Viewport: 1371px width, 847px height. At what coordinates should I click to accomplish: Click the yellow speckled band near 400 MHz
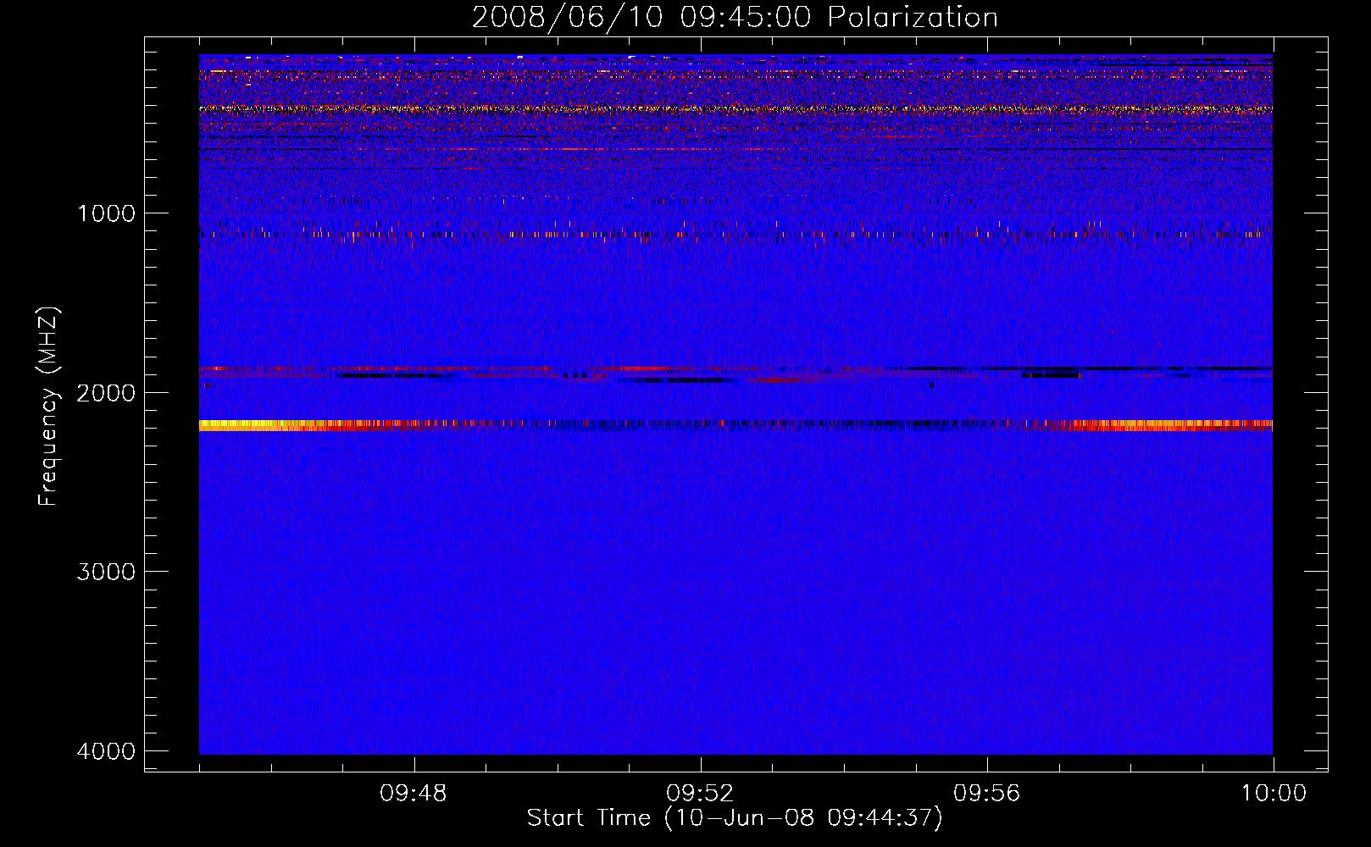(x=735, y=108)
